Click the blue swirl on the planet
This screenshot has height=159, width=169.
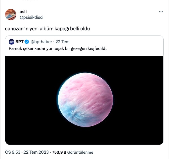[73, 113]
